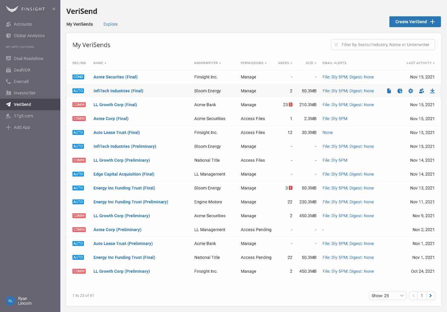Viewport: 447px width, 312px height.
Task: Click download icon in InfiTech row
Action: (x=433, y=91)
